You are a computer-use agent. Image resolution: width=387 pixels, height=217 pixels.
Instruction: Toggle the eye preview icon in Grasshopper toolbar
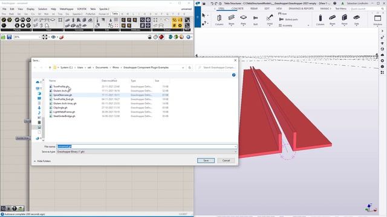pyautogui.click(x=53, y=37)
